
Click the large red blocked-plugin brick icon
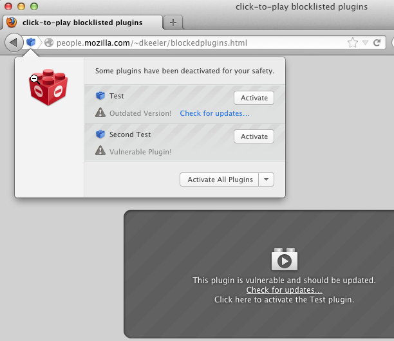point(48,89)
